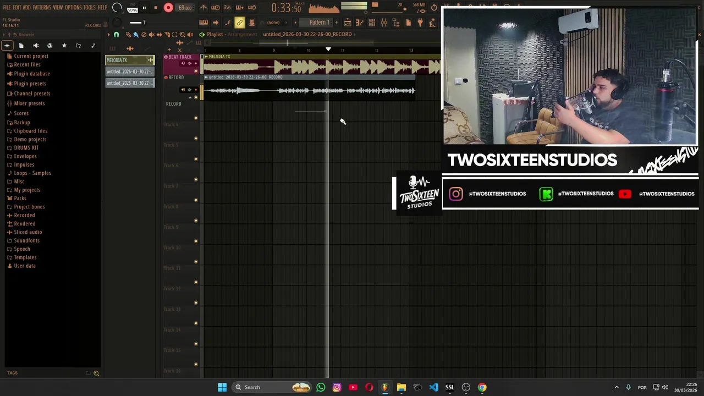704x396 pixels.
Task: Mute the first RECORD track via dot
Action: 196,97
